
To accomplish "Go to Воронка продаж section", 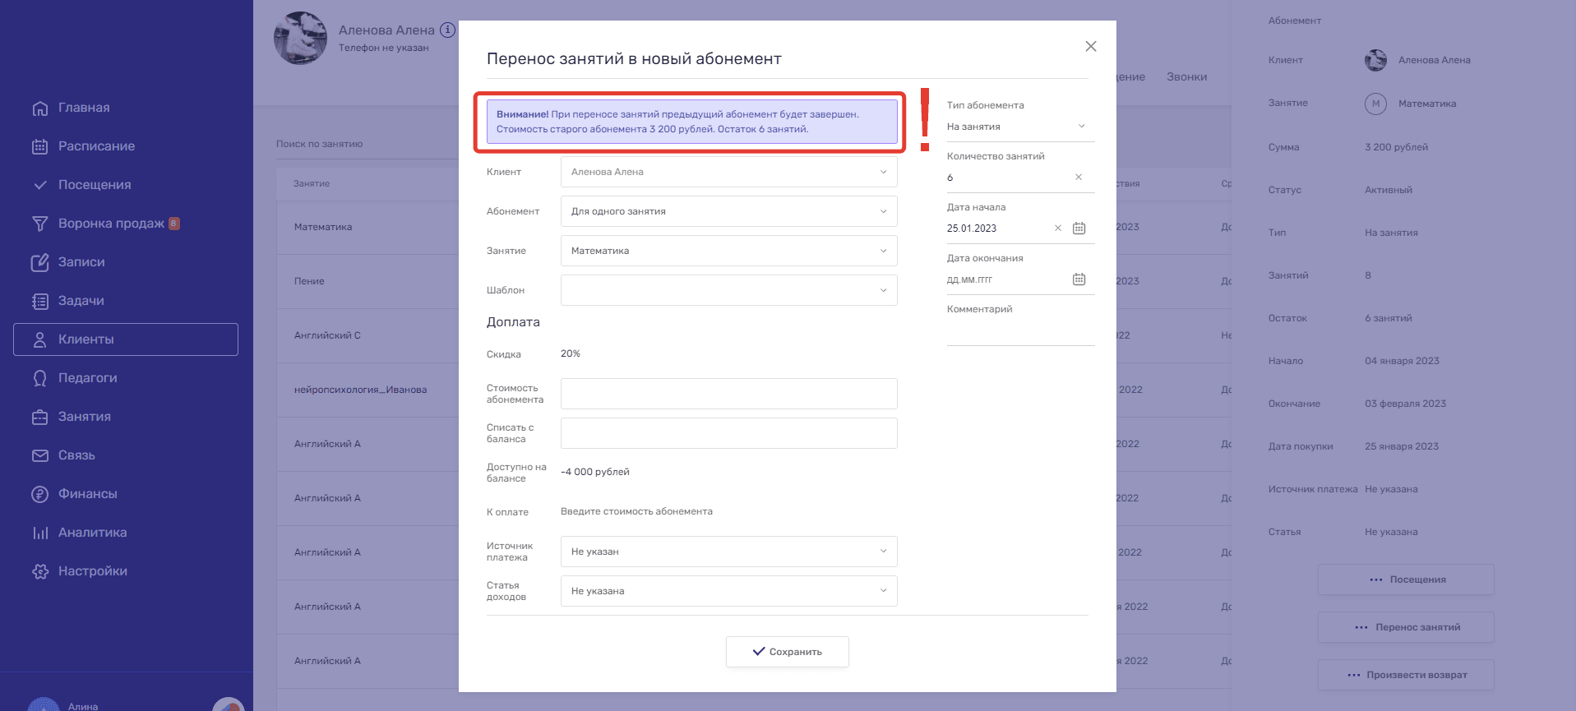I will click(x=111, y=224).
